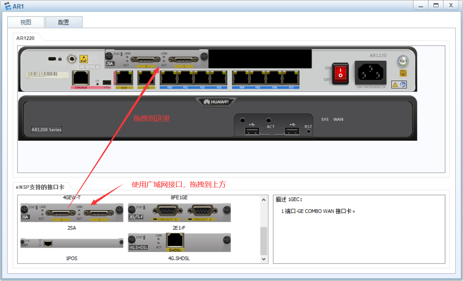Click the WAN indicator label on the front panel
The image size is (463, 281).
pos(338,119)
